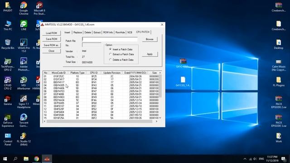This screenshot has height=163, width=290.
Task: Switch to the RomHole tab
Action: click(x=120, y=32)
